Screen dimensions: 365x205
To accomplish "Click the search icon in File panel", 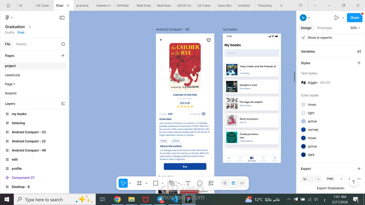I will [63, 44].
